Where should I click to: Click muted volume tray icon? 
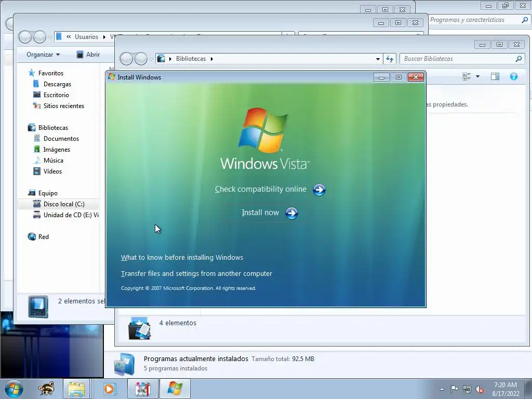[x=480, y=390]
